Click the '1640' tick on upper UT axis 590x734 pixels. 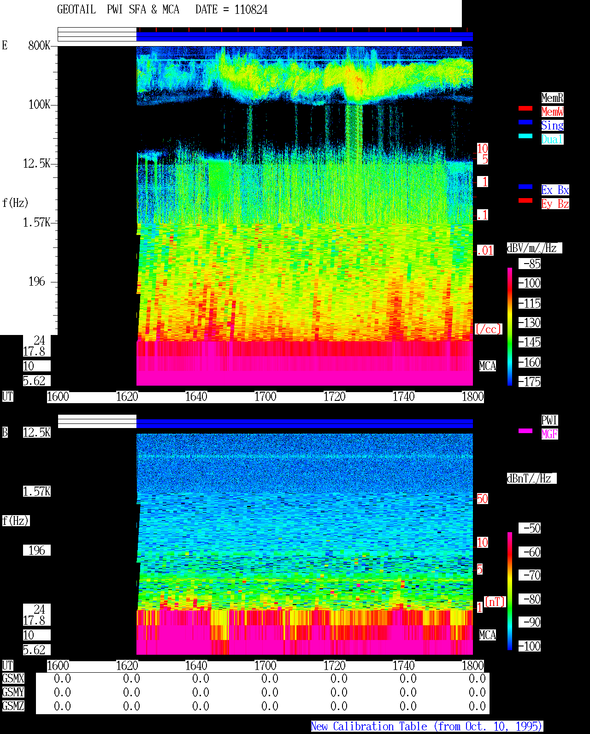(x=196, y=396)
